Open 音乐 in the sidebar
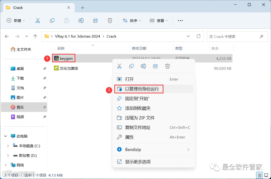 (24, 107)
